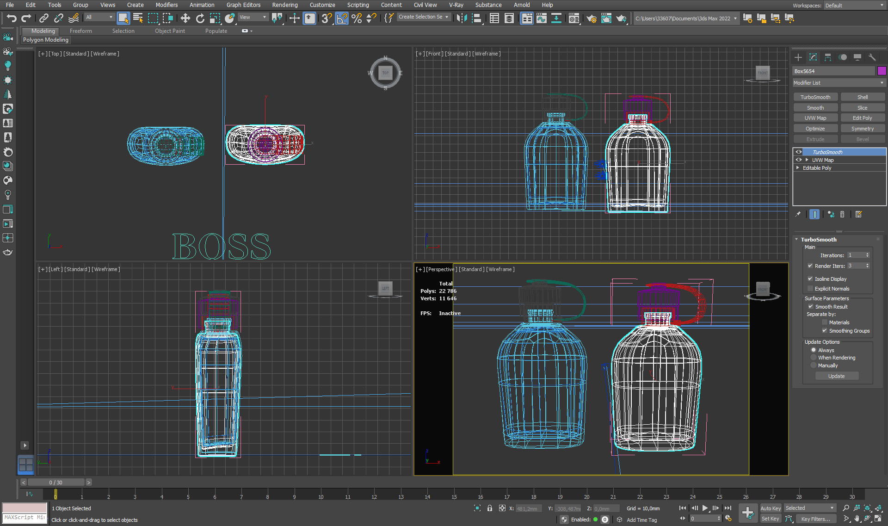The width and height of the screenshot is (888, 526).
Task: Toggle UVW Map modifier eye visibility
Action: click(799, 160)
